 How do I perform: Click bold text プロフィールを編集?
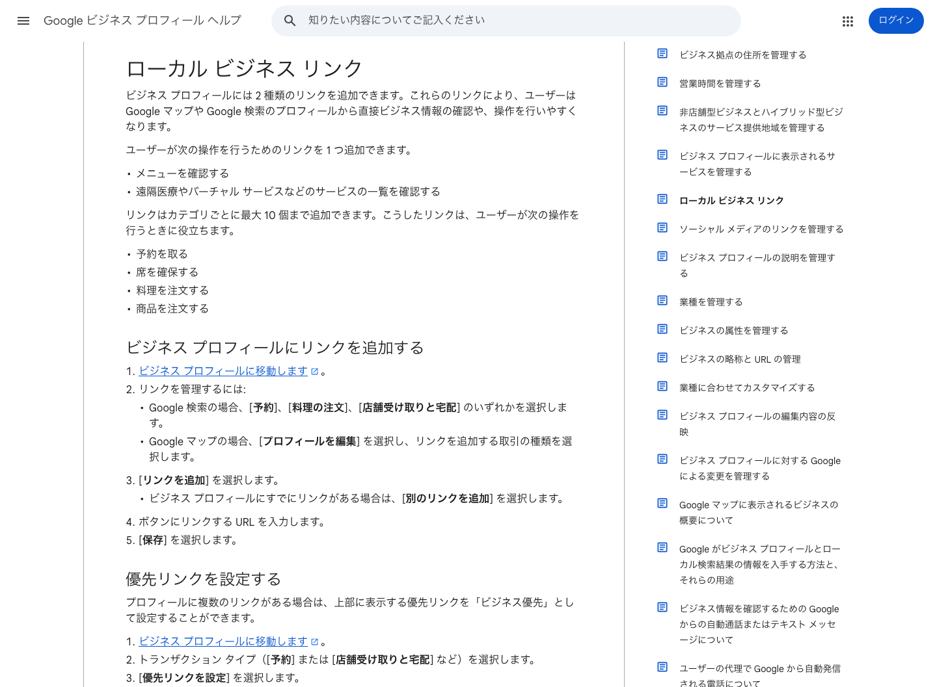point(310,441)
